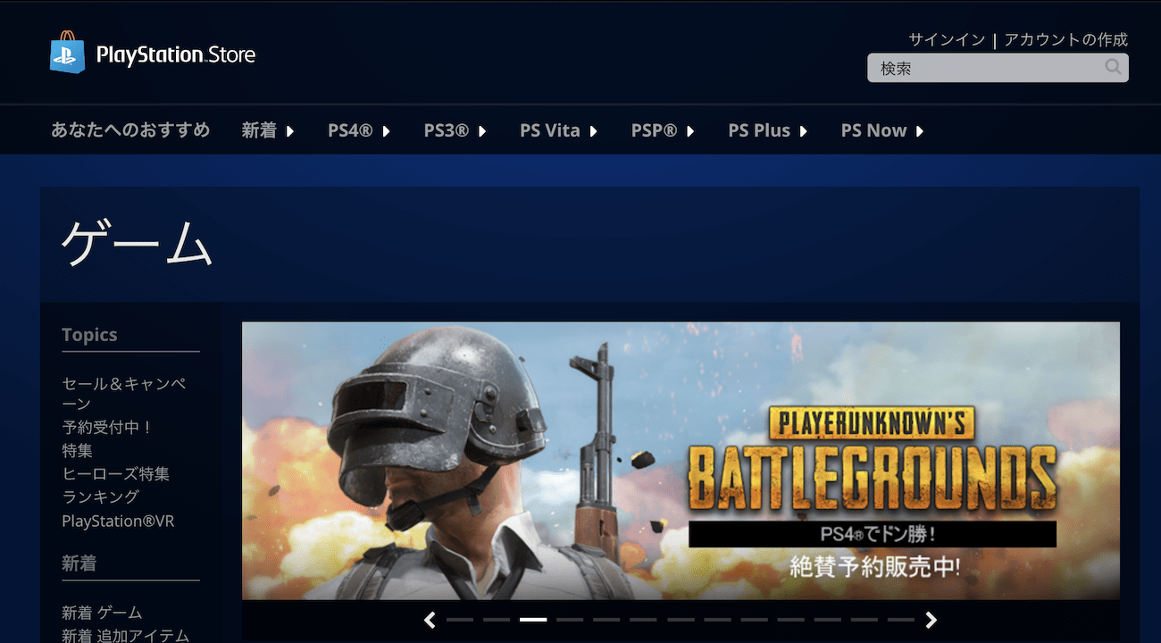
Task: Open the 特集 sidebar link
Action: click(78, 451)
